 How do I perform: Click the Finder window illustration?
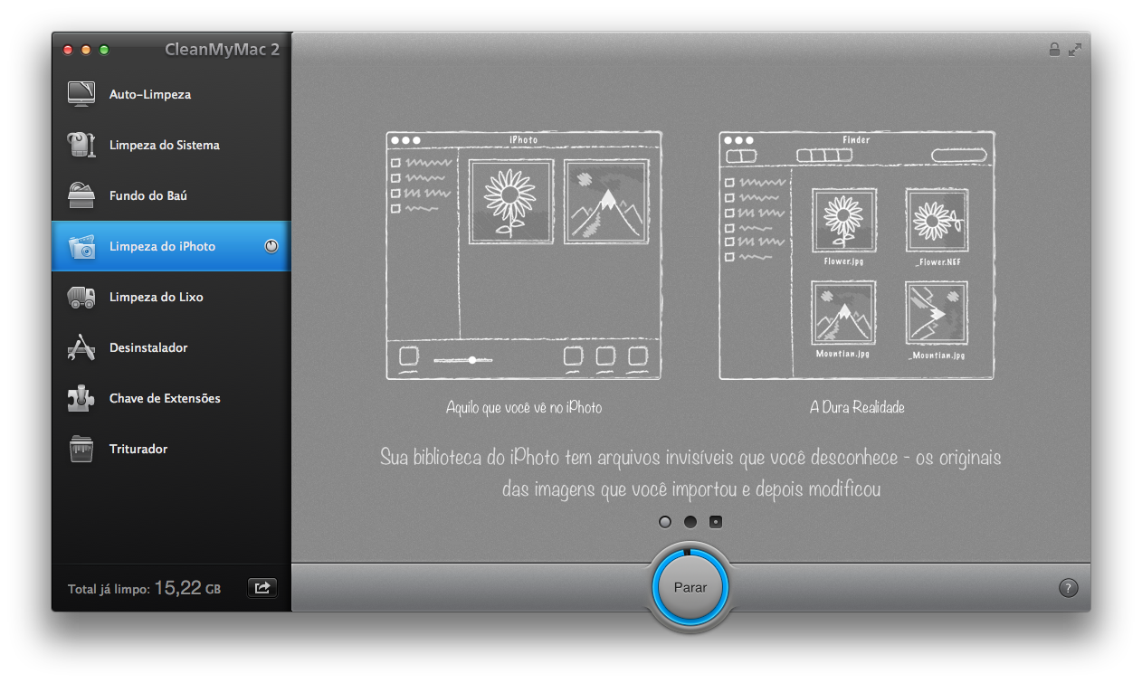[857, 255]
